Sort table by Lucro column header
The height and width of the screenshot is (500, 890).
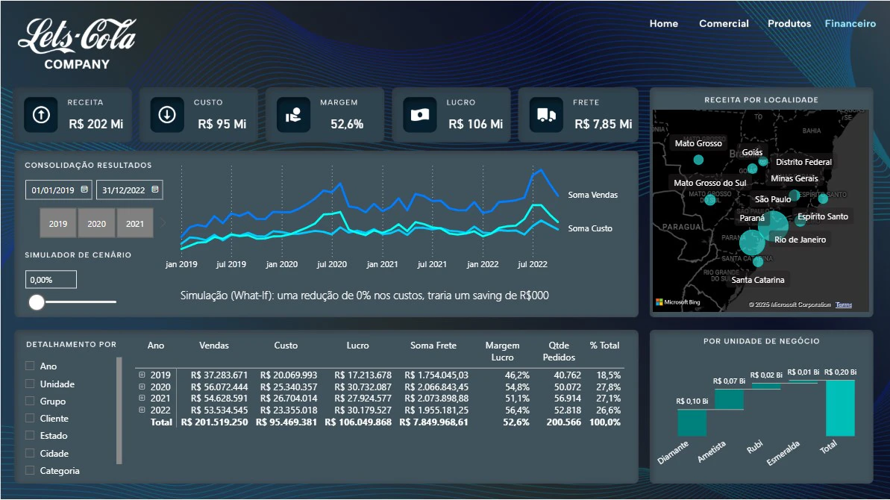pos(357,345)
